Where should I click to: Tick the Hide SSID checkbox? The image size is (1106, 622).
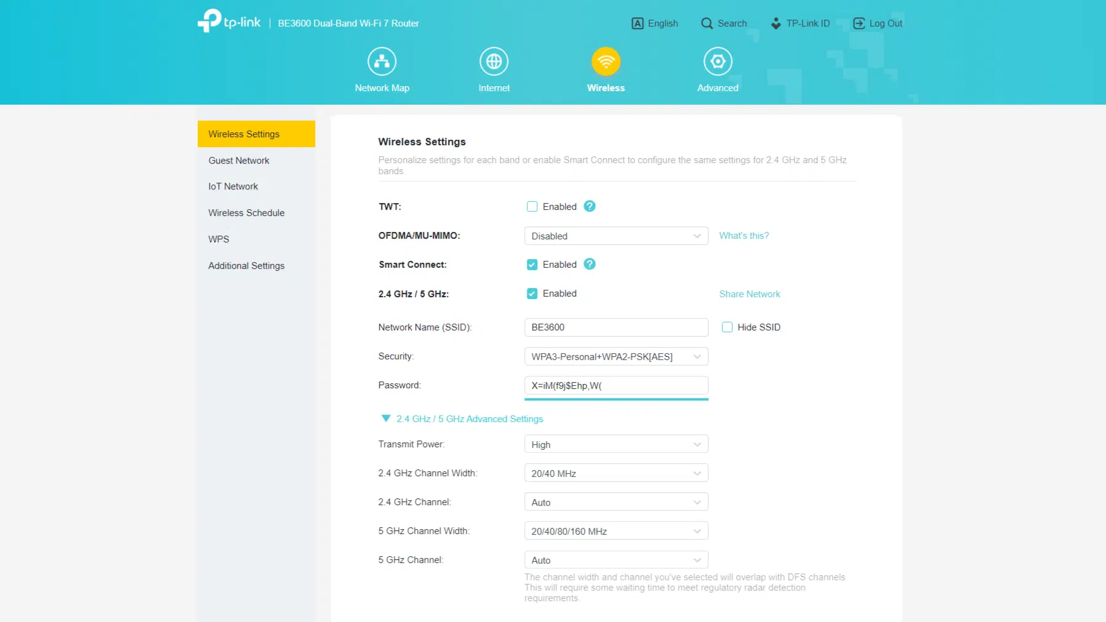(x=727, y=327)
